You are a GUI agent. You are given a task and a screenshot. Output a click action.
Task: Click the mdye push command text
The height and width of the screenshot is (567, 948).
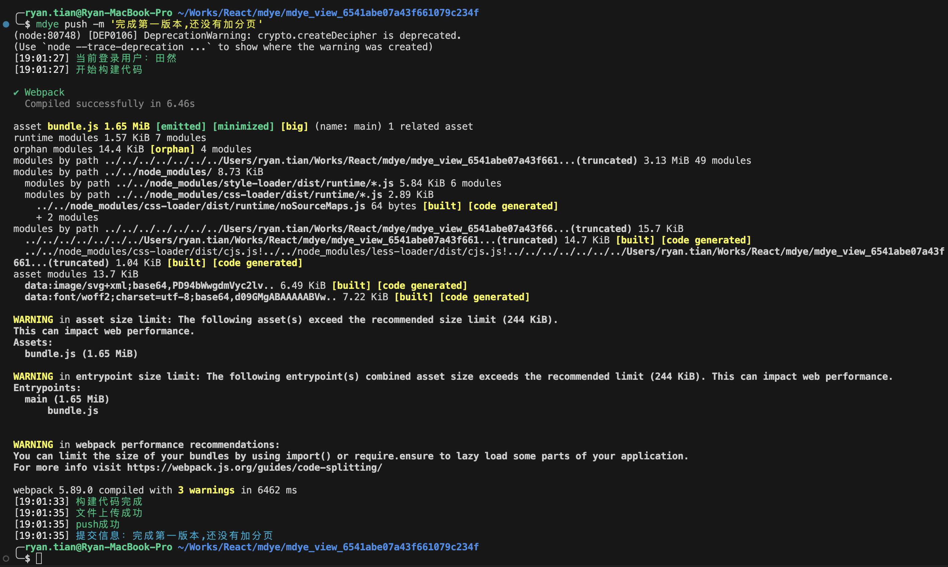[x=149, y=24]
